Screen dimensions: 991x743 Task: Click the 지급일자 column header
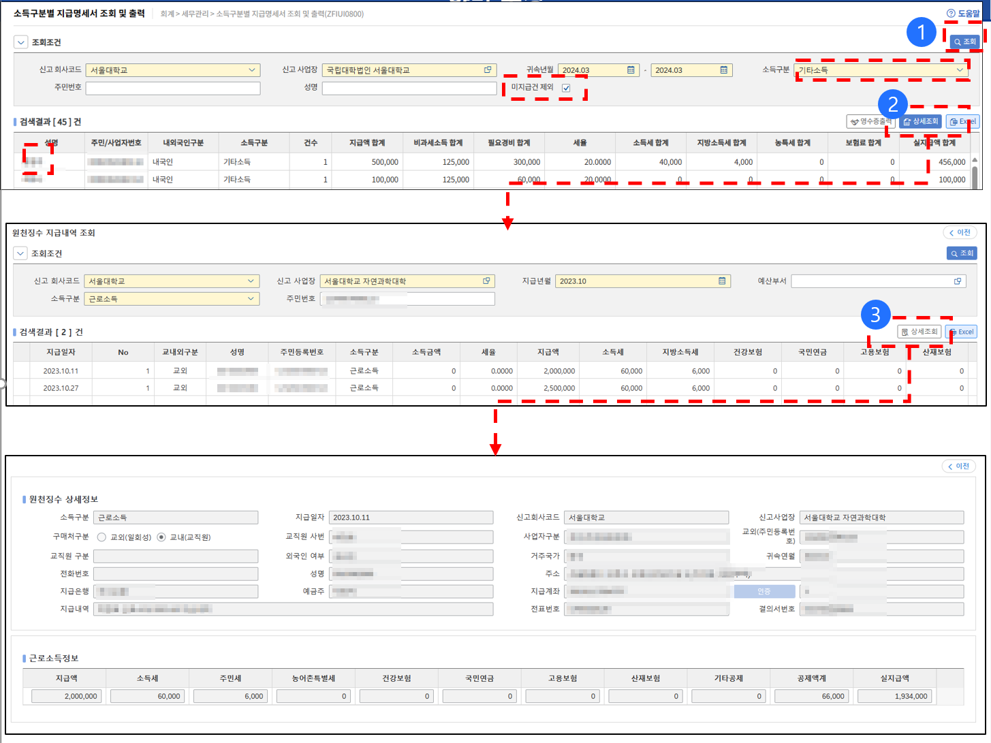pyautogui.click(x=61, y=352)
